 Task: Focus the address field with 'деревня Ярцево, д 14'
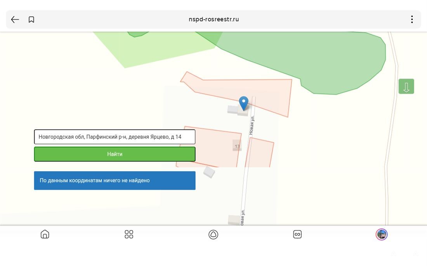(115, 137)
